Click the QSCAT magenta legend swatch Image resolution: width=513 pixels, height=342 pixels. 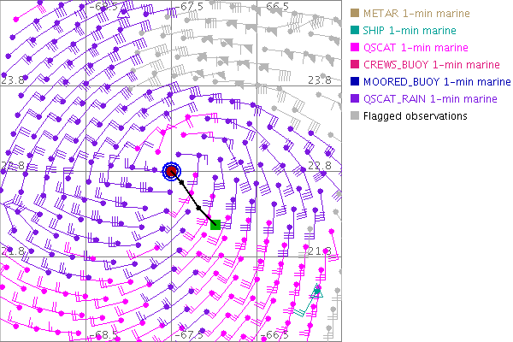(x=354, y=48)
